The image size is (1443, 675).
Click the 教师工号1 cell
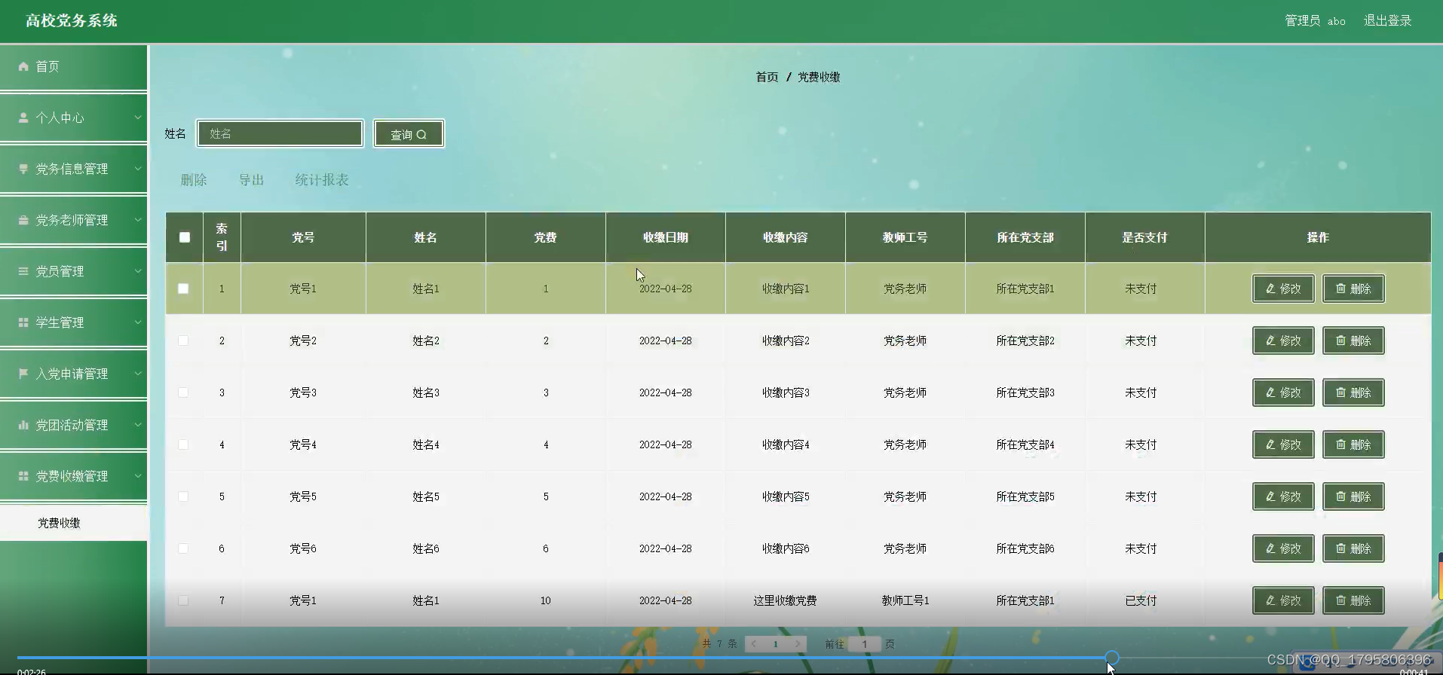[905, 600]
